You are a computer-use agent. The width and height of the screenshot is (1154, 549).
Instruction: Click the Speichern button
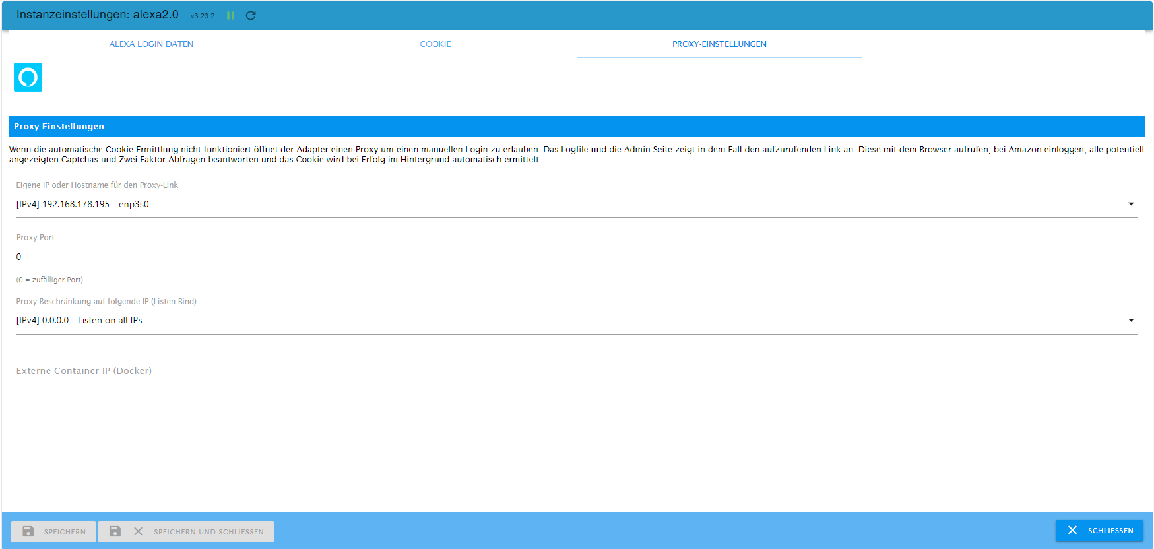53,532
